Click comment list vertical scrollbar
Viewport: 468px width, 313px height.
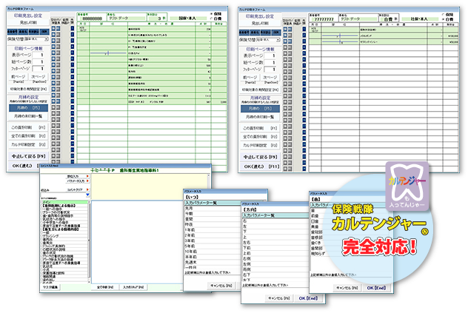[x=89, y=242]
